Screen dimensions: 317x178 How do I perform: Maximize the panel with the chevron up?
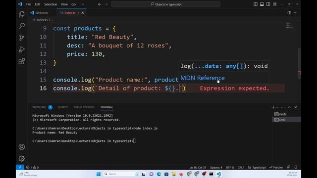tap(289, 107)
